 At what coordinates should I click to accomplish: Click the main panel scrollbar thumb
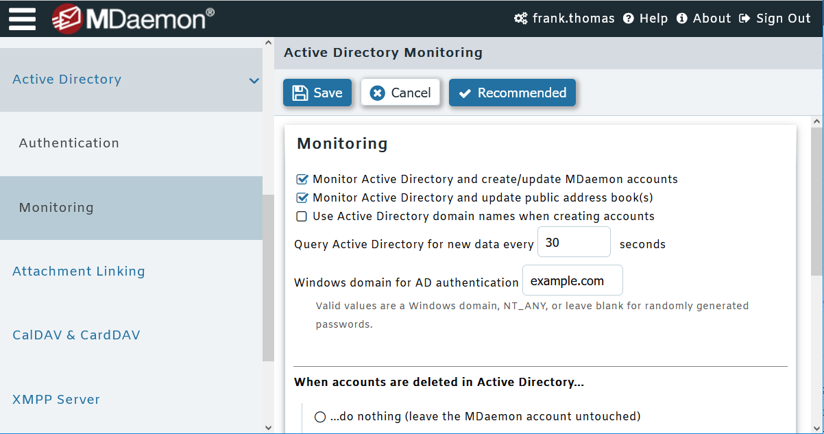(816, 201)
